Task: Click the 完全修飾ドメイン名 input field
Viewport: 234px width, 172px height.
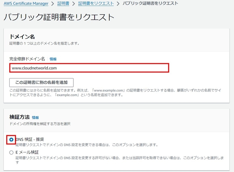Action: point(89,68)
